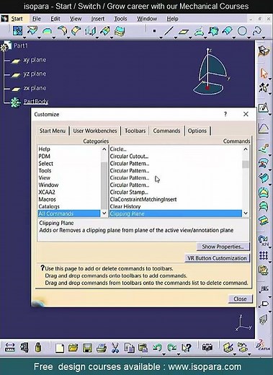The image size is (273, 375).
Task: Click the 3D compass in the viewport
Action: pyautogui.click(x=210, y=71)
